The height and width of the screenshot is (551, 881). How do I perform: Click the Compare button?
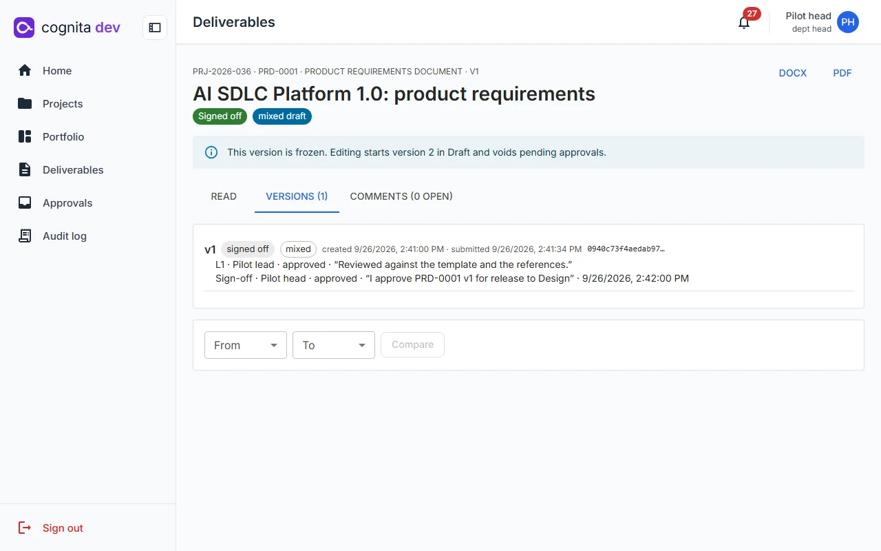(413, 344)
